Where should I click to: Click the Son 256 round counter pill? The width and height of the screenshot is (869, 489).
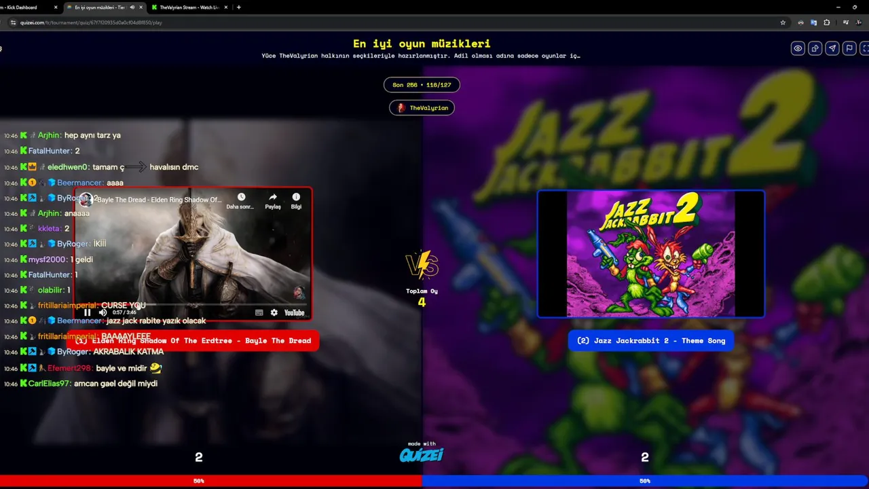coord(422,85)
